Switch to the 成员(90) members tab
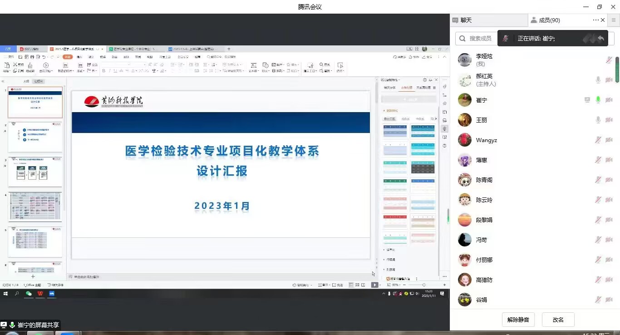Image resolution: width=620 pixels, height=335 pixels. (x=549, y=20)
